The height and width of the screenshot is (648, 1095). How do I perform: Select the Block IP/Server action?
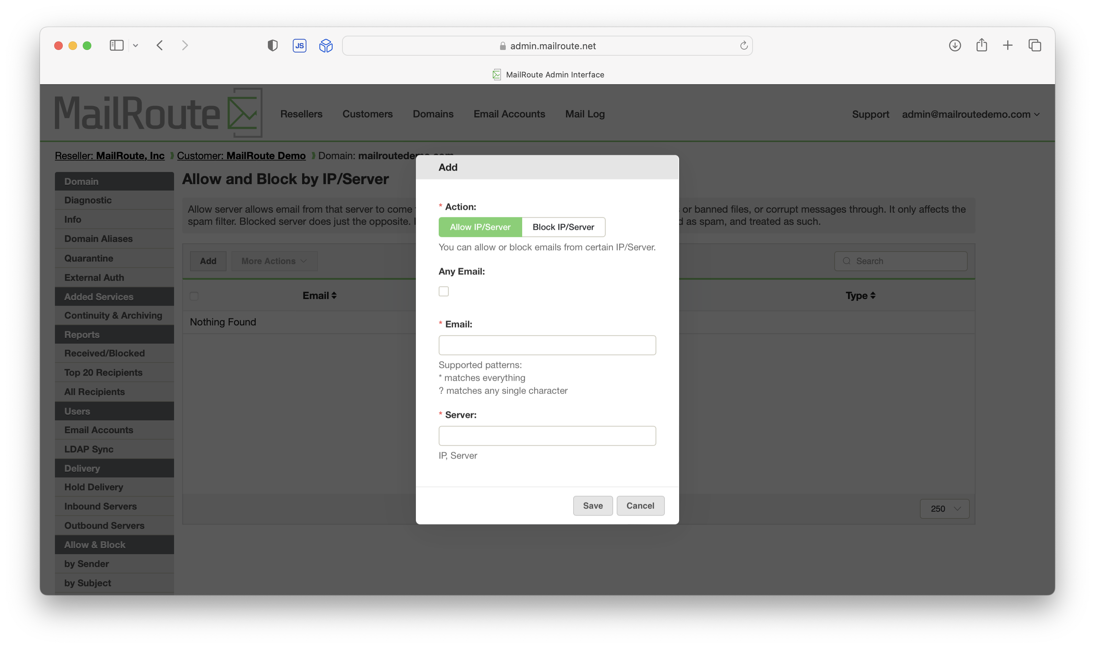pyautogui.click(x=564, y=227)
